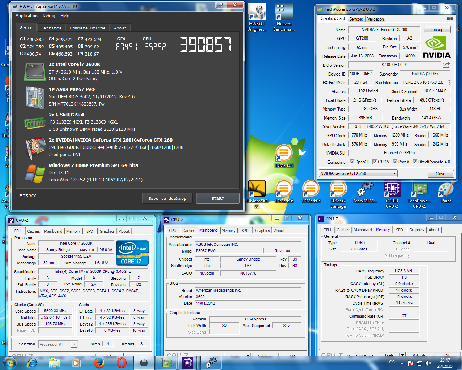Select Caches tab in the left CPU-Z window
This screenshot has width=462, height=370.
(34, 231)
